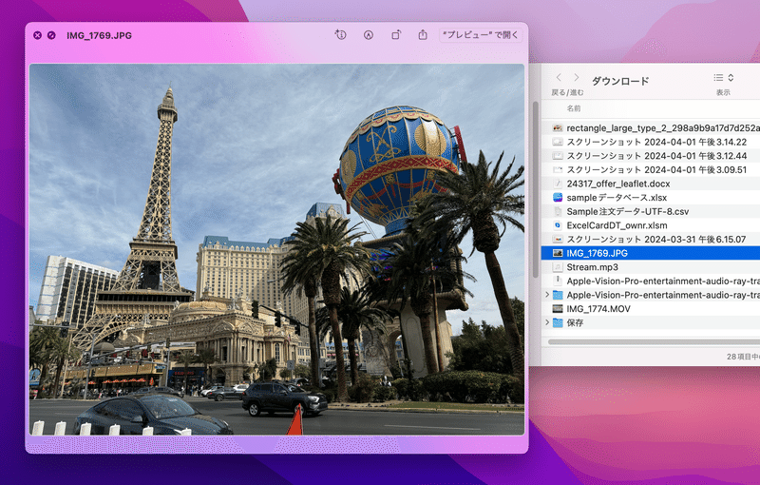Select ExcelCardDT_ownr.xlsm file
The height and width of the screenshot is (485, 760).
(x=651, y=225)
